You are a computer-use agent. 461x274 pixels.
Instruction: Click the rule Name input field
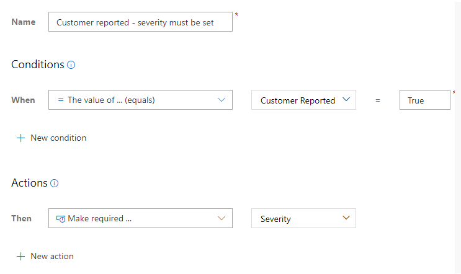pyautogui.click(x=140, y=22)
